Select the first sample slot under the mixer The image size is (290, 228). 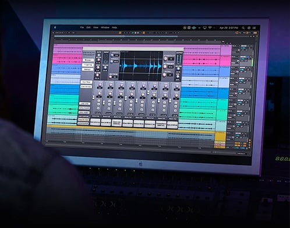click(95, 122)
